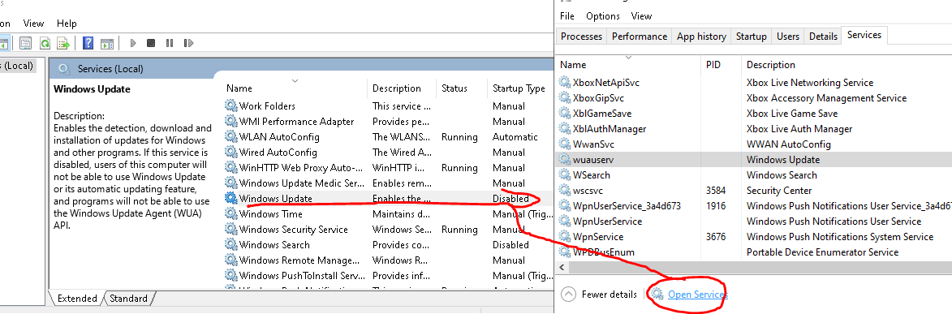952x314 pixels.
Task: Collapse Task Manager with Fewer details chevron
Action: click(x=568, y=294)
